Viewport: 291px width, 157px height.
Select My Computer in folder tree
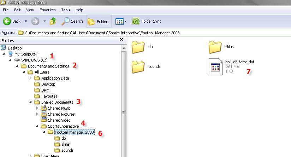pos(26,54)
